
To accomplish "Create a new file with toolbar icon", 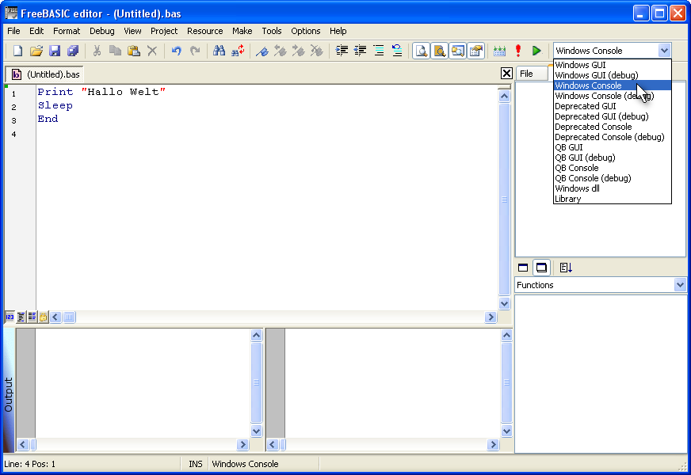I will (x=17, y=51).
